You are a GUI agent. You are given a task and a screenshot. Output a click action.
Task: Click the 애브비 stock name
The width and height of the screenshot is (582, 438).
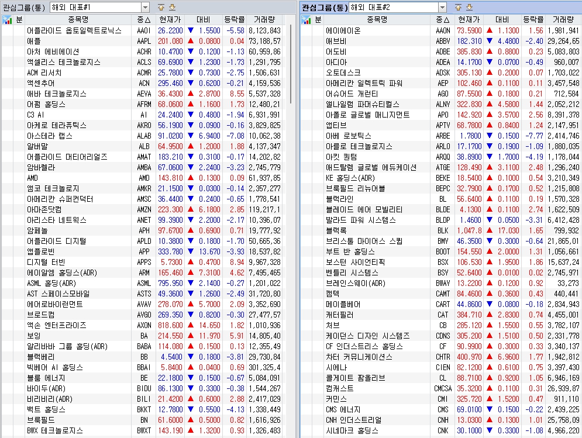click(x=336, y=41)
